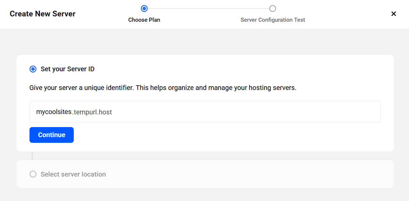This screenshot has width=409, height=201.
Task: Close the Create New Server dialog
Action: (x=394, y=14)
